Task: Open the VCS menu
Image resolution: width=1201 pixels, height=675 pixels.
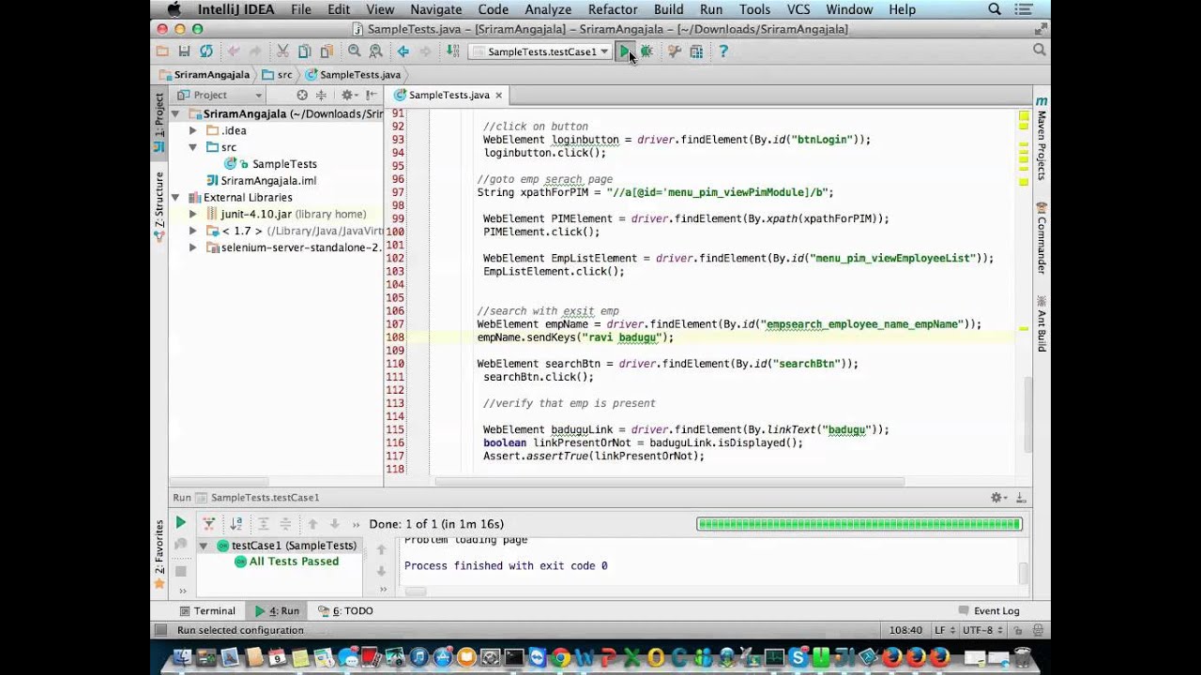Action: click(798, 9)
